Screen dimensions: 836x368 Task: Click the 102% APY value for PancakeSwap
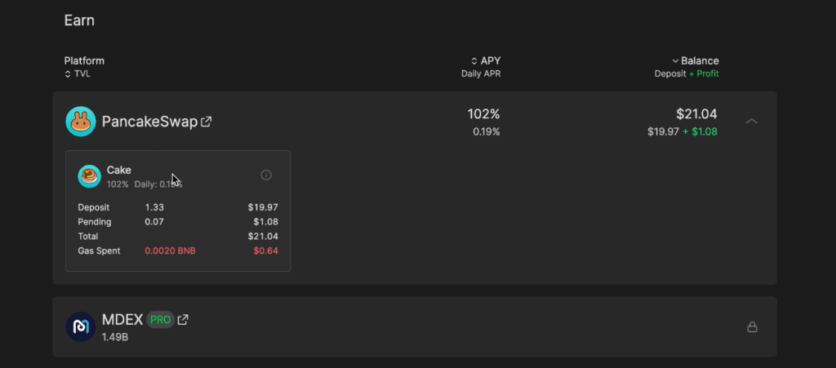tap(483, 114)
